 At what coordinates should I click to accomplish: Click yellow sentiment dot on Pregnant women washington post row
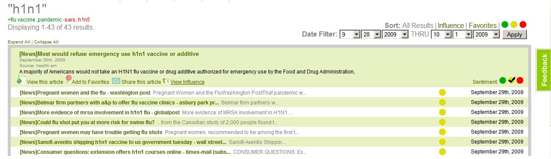[x=442, y=92]
